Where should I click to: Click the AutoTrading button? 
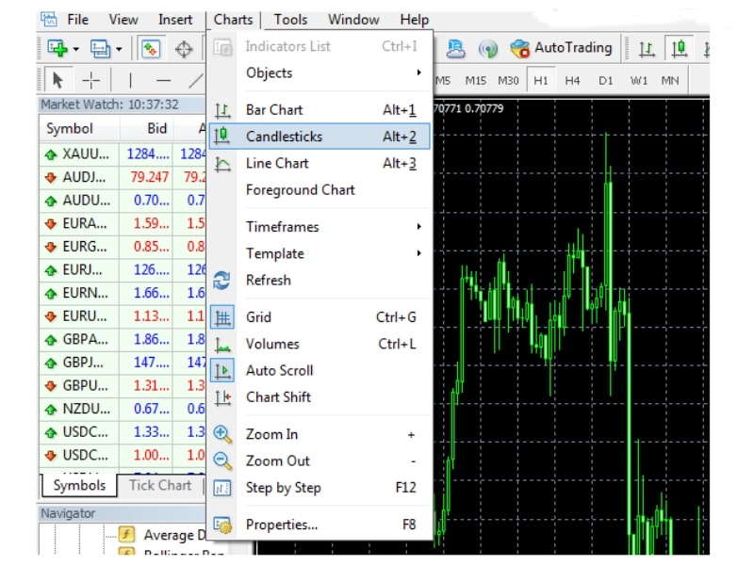[x=562, y=48]
